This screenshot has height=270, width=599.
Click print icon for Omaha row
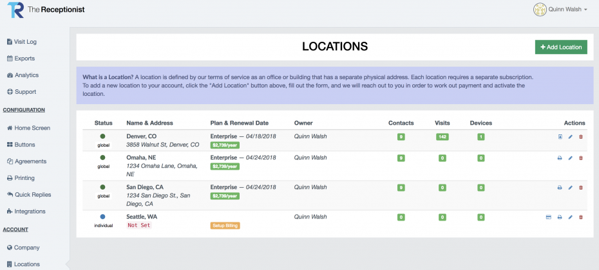[x=560, y=158]
